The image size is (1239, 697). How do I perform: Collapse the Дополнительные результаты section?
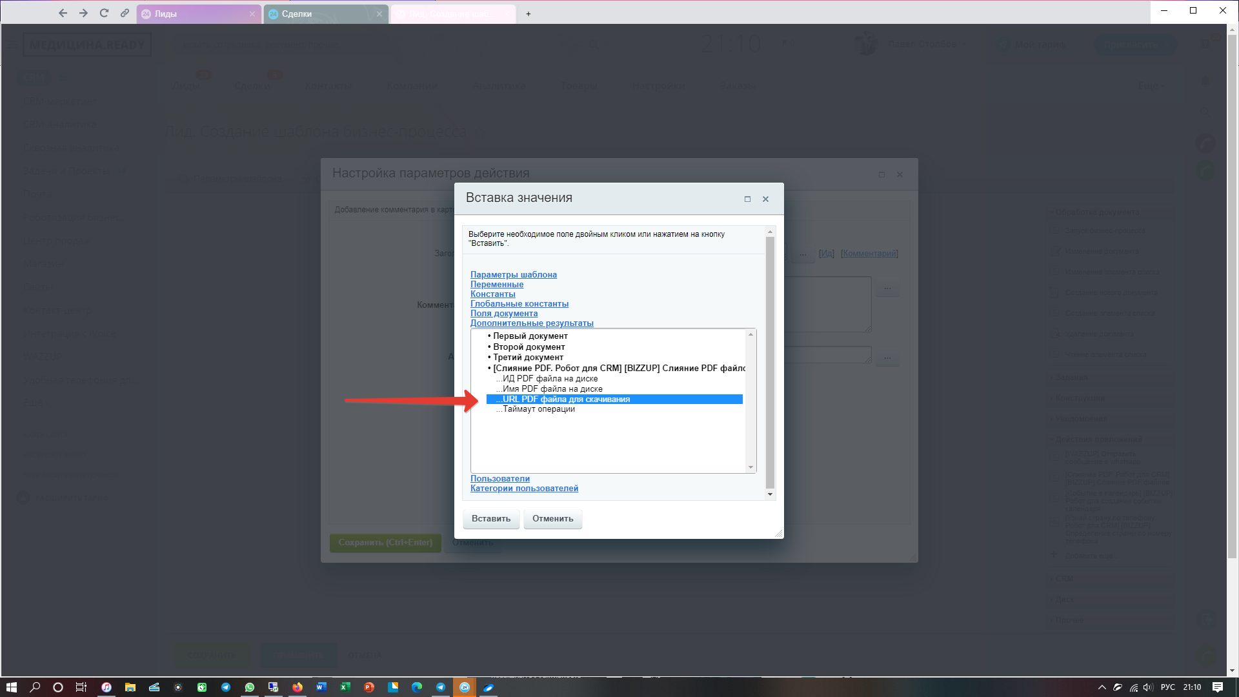tap(531, 323)
